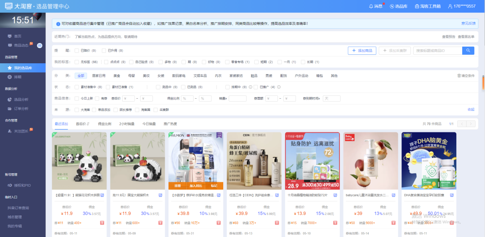
Task: Check the 短期 (2) tag checkbox
Action: point(256,62)
